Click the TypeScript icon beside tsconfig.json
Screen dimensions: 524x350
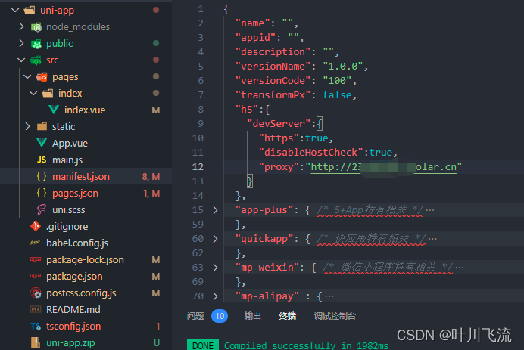(x=36, y=326)
